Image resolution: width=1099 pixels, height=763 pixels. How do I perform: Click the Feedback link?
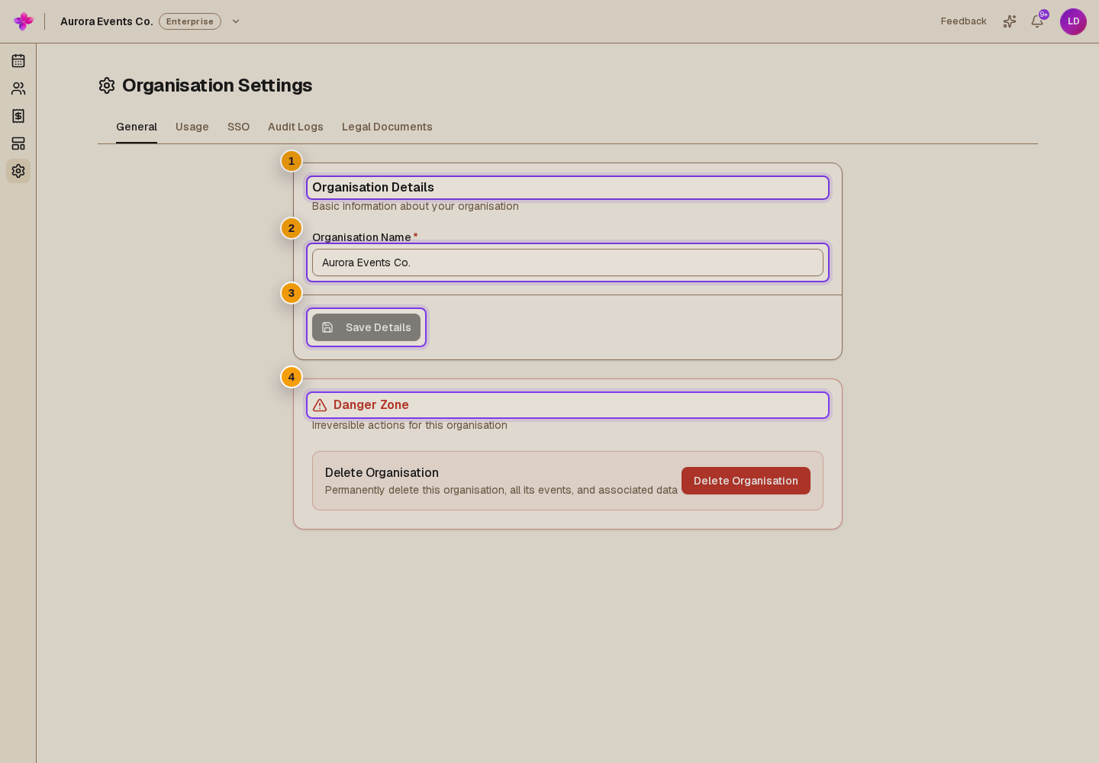tap(963, 21)
